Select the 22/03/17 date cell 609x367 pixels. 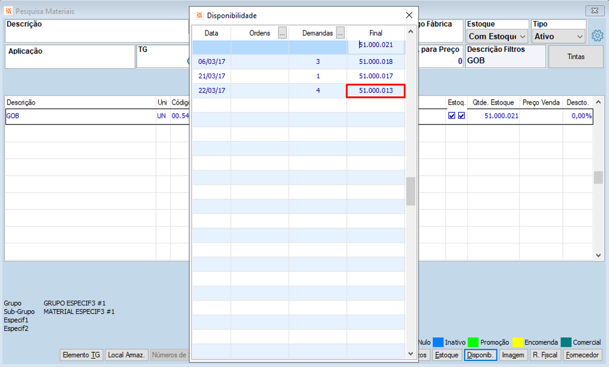(211, 90)
